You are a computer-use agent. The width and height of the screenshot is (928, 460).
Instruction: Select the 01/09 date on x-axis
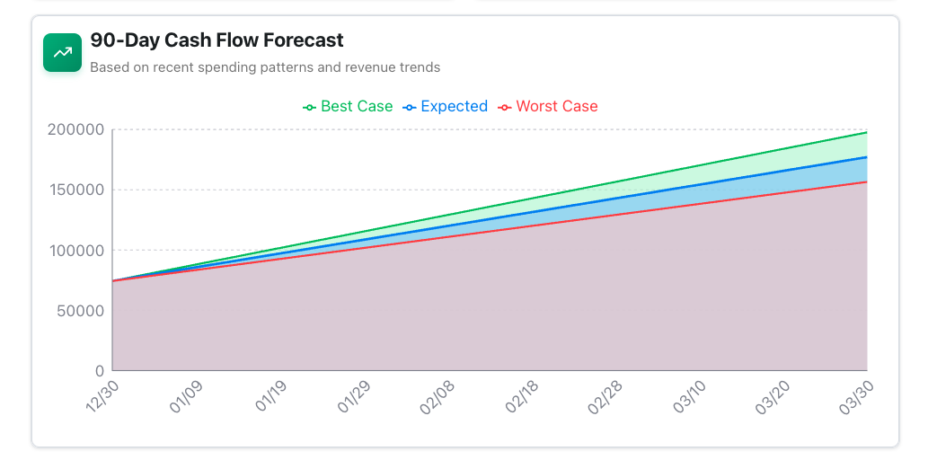tap(186, 396)
